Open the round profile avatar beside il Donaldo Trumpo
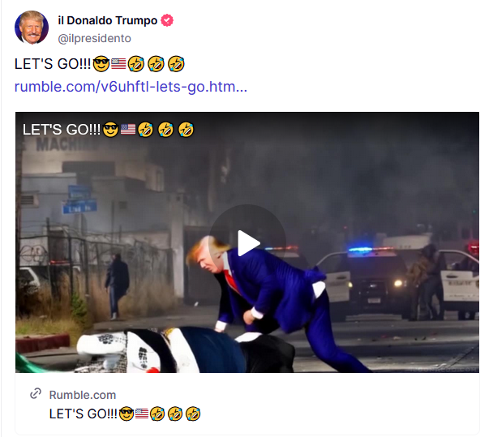This screenshot has height=437, width=493. tap(32, 28)
